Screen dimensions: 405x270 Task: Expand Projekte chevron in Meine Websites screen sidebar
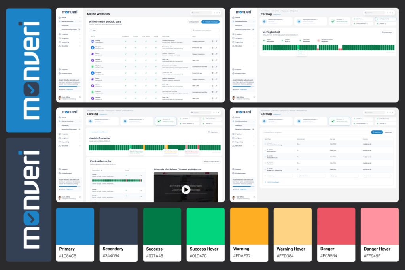pyautogui.click(x=80, y=34)
